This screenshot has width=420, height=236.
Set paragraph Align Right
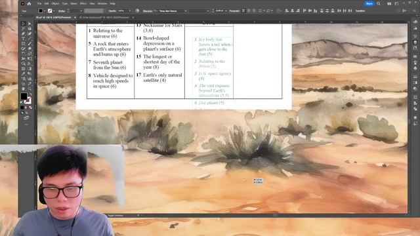click(254, 10)
